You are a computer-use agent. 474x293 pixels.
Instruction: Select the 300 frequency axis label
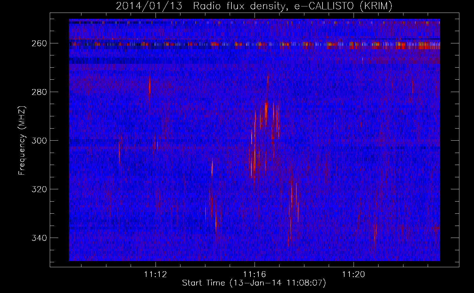[39, 141]
